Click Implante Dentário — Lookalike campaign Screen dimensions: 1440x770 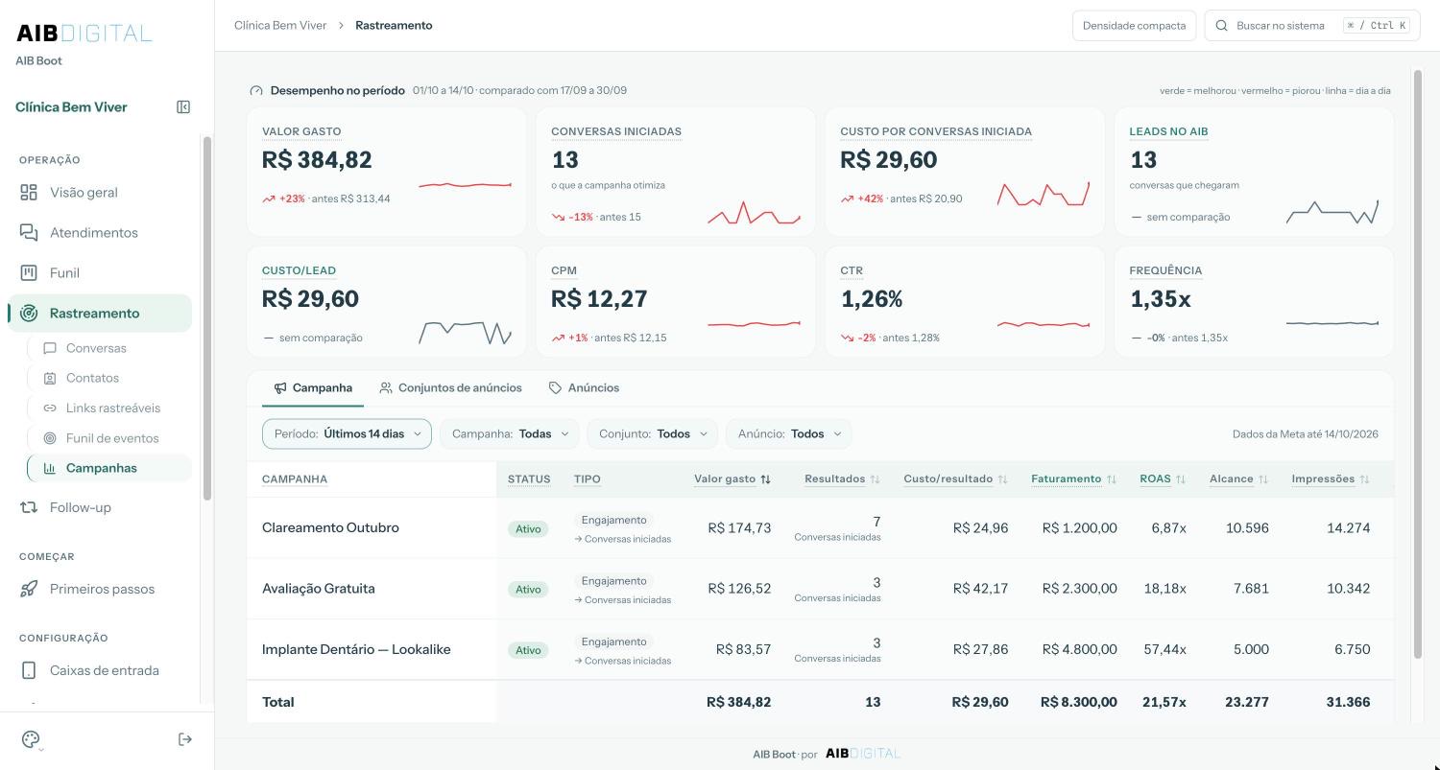pos(356,650)
